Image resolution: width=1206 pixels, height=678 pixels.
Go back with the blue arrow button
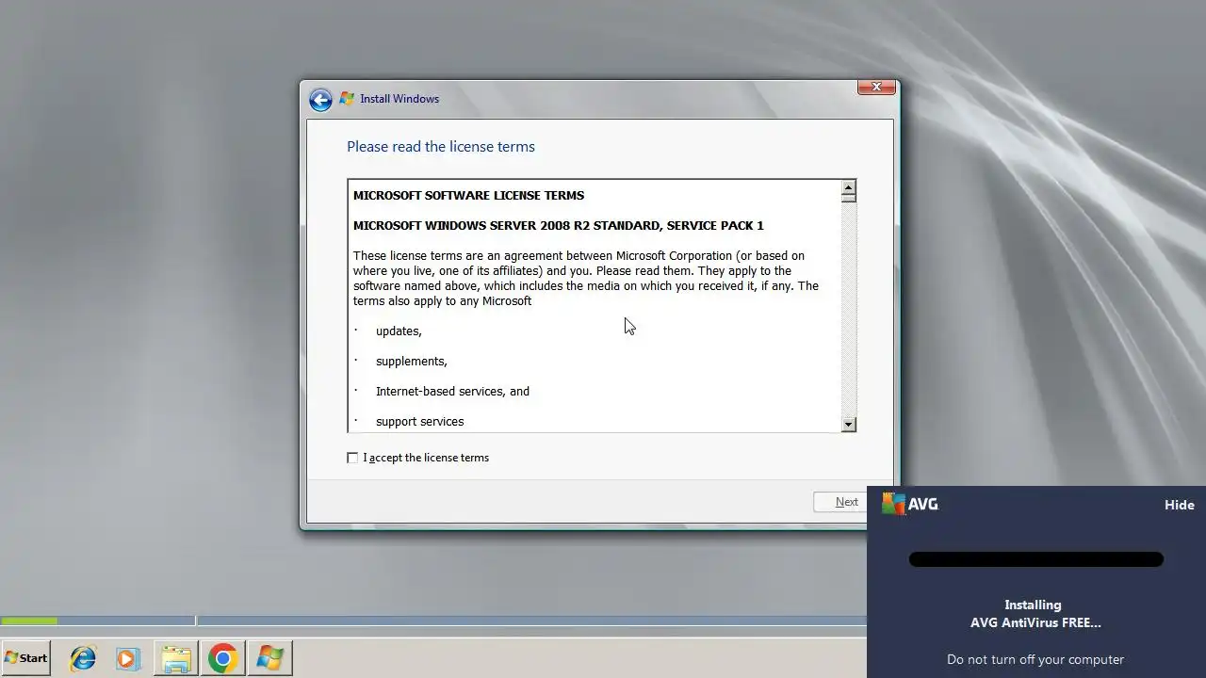320,100
